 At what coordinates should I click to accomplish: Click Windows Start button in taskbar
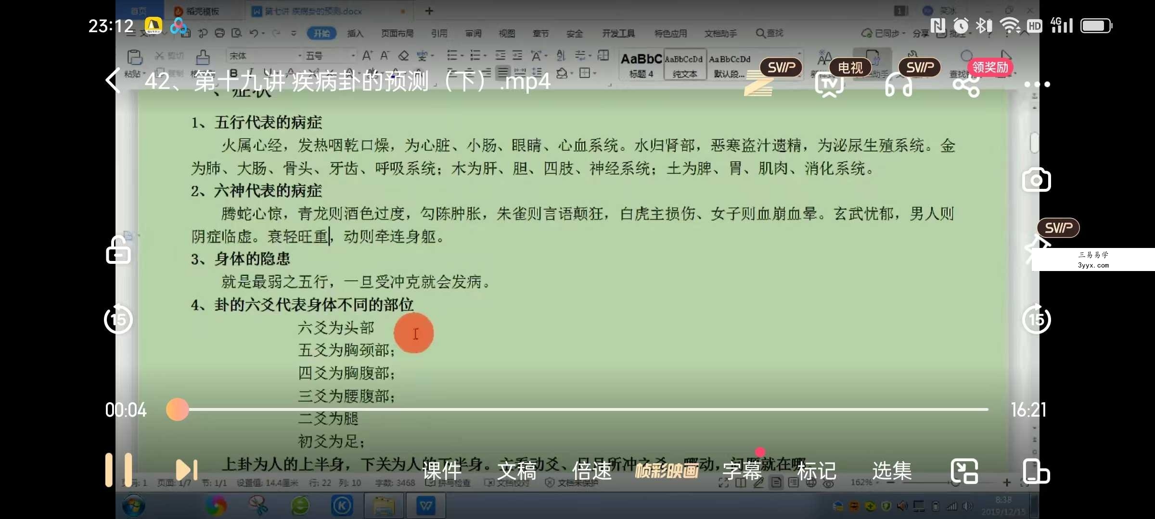(133, 506)
